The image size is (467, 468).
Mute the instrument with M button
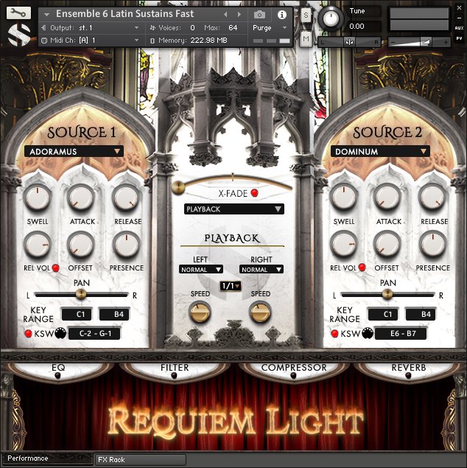point(306,38)
